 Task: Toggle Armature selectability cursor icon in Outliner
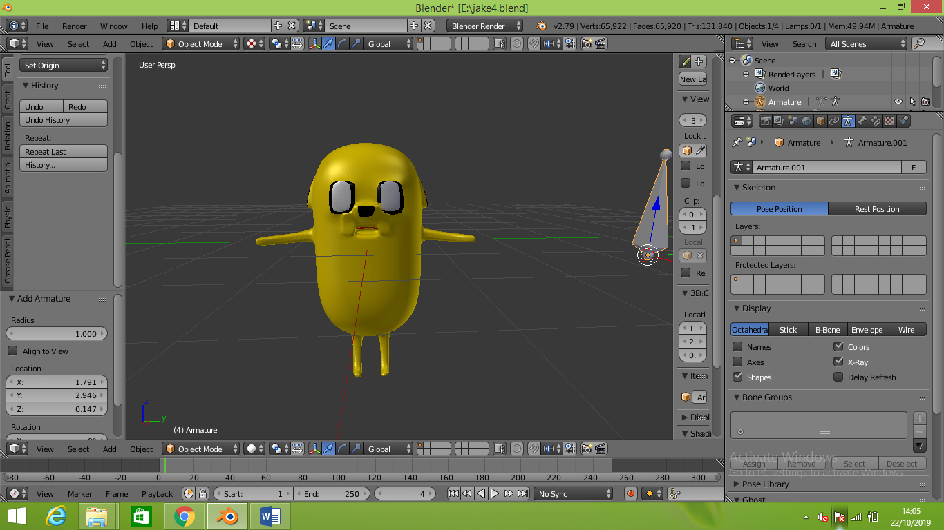912,101
